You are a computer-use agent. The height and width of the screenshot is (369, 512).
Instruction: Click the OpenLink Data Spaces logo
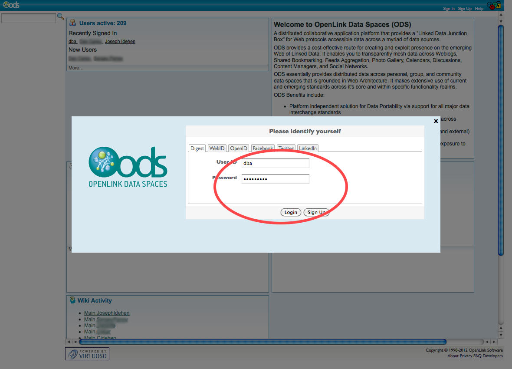tap(128, 167)
